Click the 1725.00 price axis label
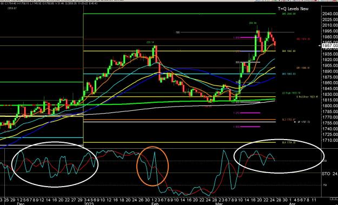The width and height of the screenshot is (338, 205). [330, 135]
